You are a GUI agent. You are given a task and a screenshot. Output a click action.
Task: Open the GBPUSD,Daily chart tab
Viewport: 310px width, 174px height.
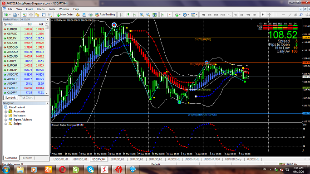pyautogui.click(x=233, y=159)
